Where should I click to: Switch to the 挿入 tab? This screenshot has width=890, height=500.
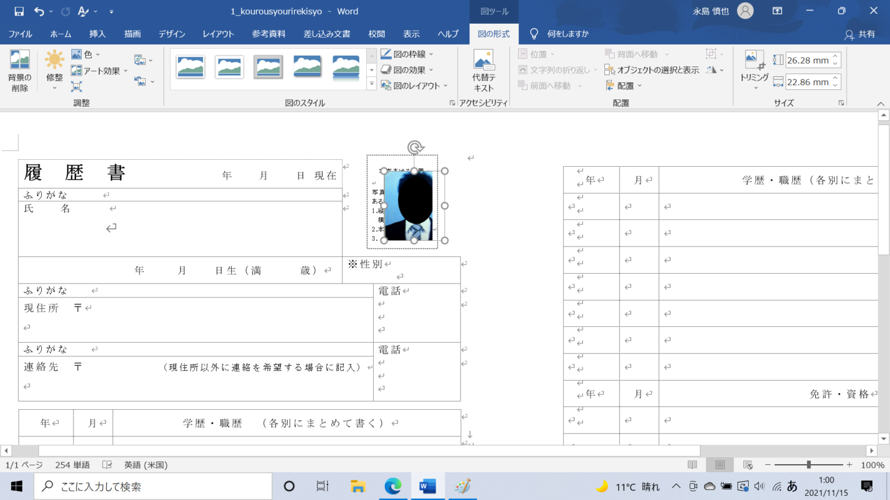[x=97, y=34]
